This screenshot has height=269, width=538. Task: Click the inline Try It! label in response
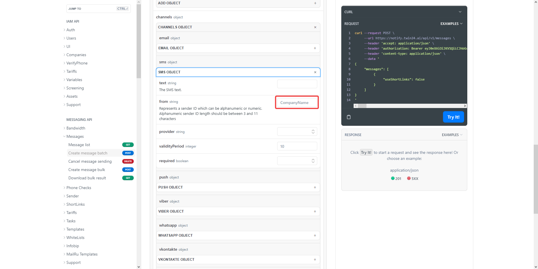(366, 152)
